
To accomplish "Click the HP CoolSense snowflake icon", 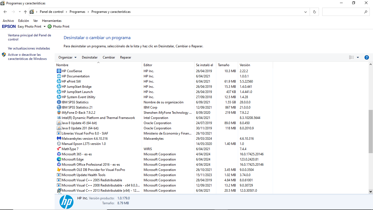I will (59, 71).
